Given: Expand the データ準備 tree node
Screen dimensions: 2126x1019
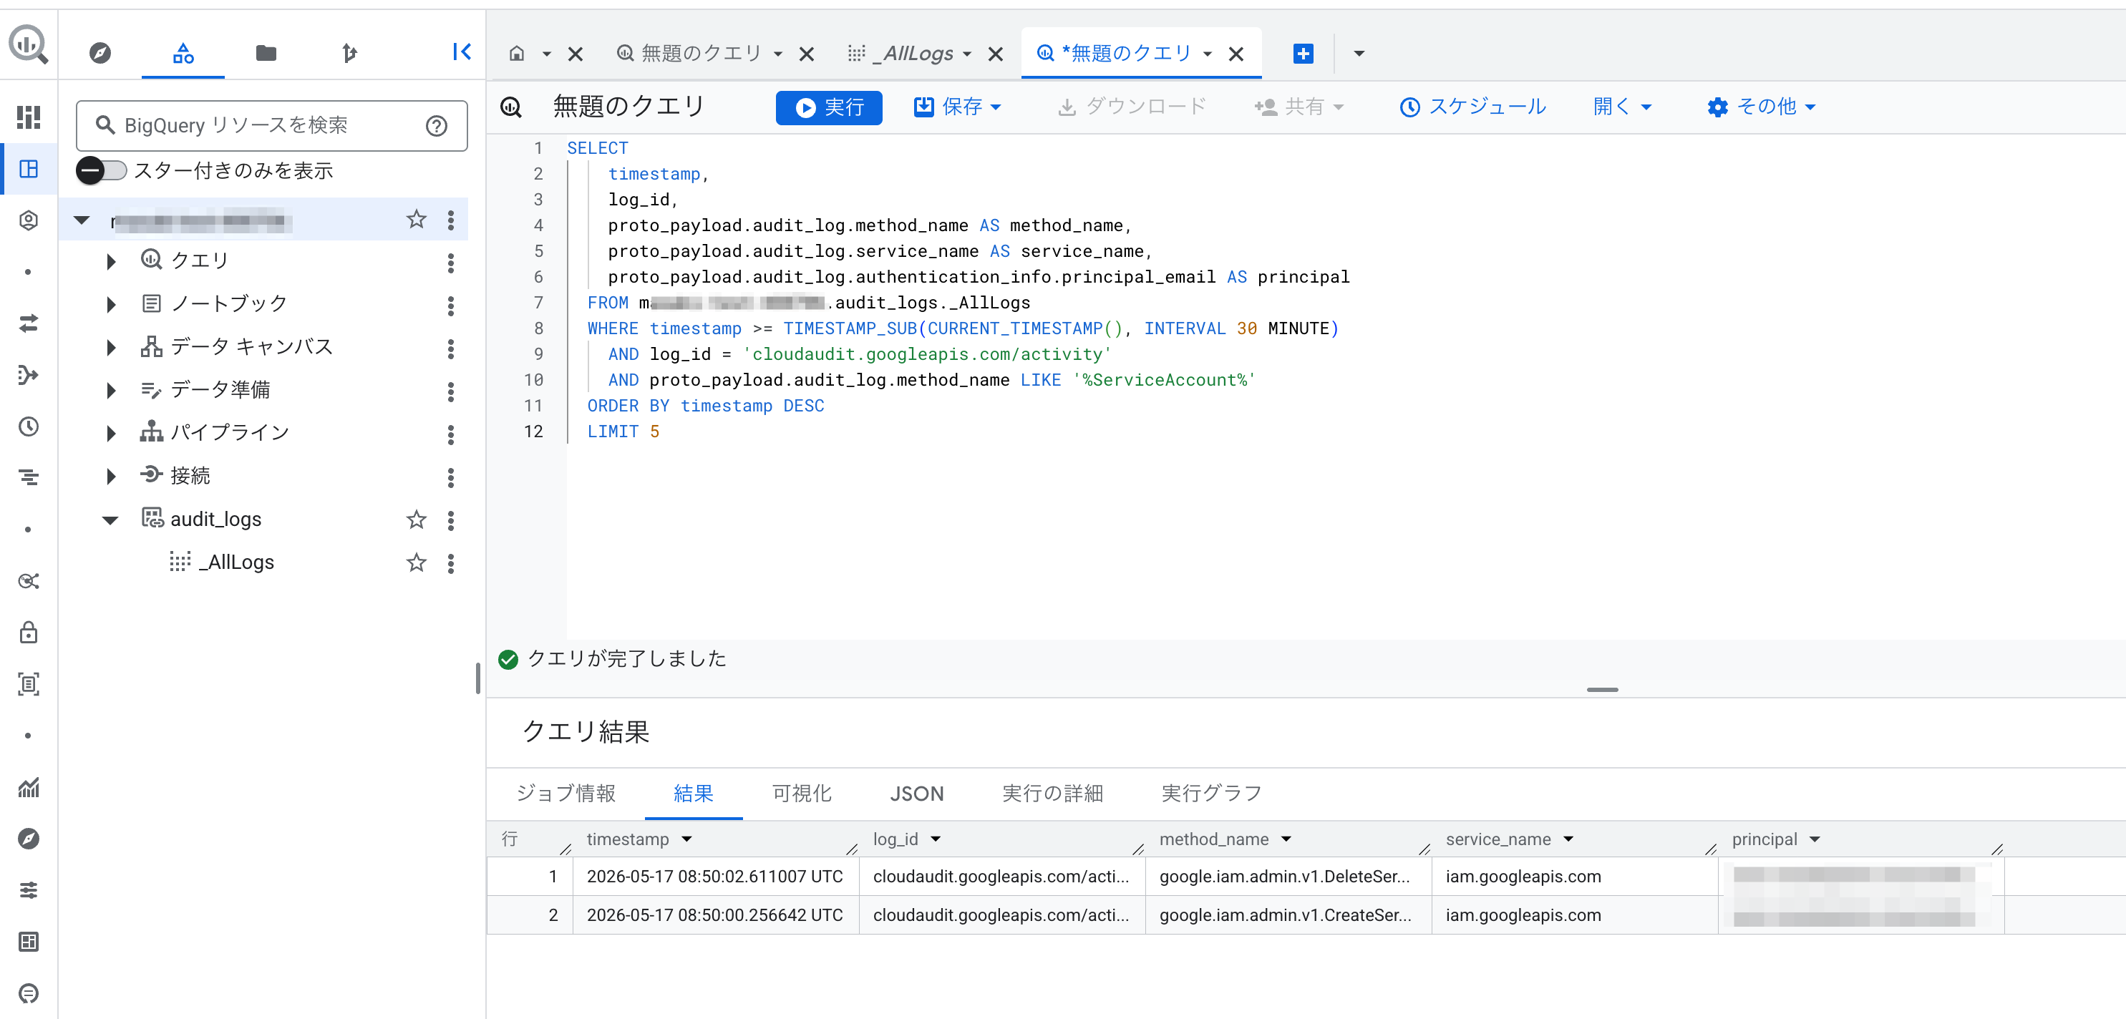Looking at the screenshot, I should [x=110, y=391].
